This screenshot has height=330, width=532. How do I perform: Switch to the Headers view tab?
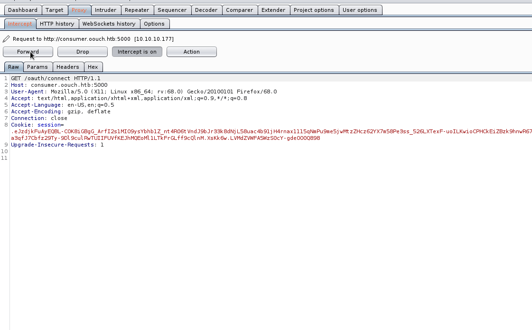[68, 67]
